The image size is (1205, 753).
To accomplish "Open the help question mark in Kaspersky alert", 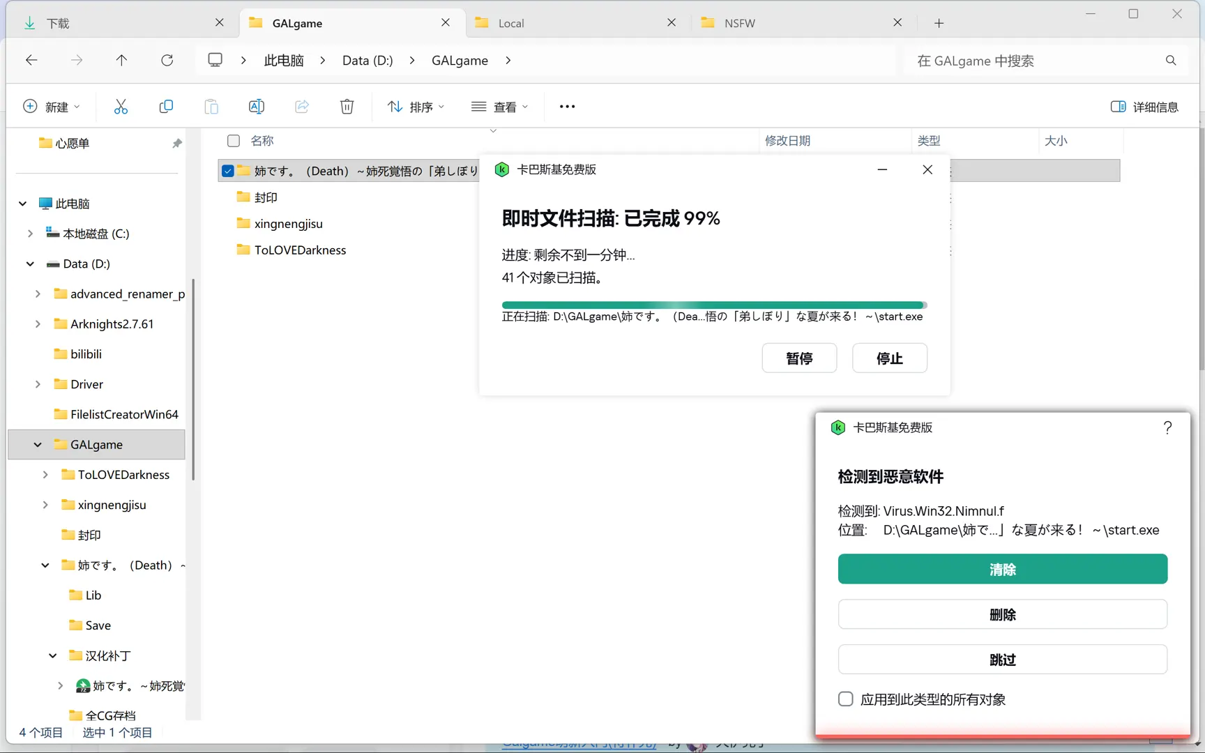I will (x=1168, y=427).
